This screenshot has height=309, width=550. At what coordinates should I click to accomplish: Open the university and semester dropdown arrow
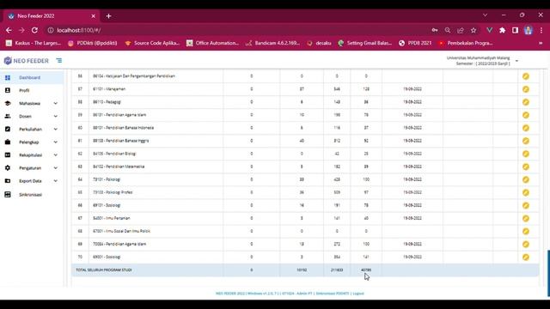tap(516, 61)
